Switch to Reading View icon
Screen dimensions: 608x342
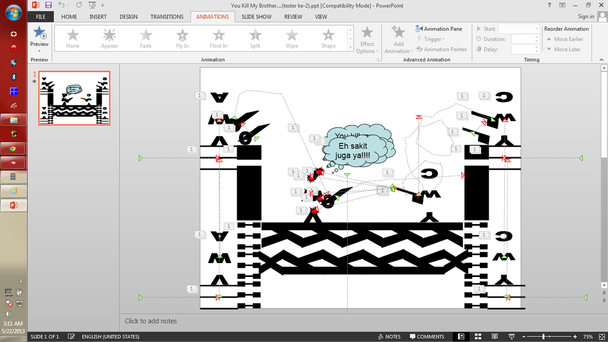(494, 337)
